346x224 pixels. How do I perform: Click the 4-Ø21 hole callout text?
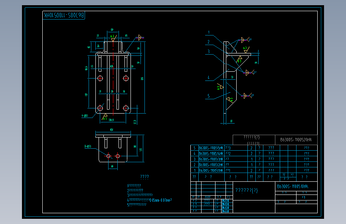click(x=85, y=116)
